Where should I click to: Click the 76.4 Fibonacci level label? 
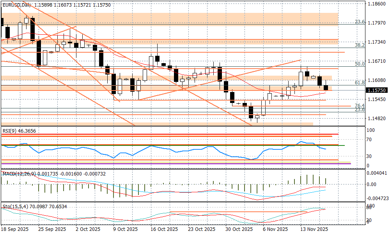tap(359, 106)
